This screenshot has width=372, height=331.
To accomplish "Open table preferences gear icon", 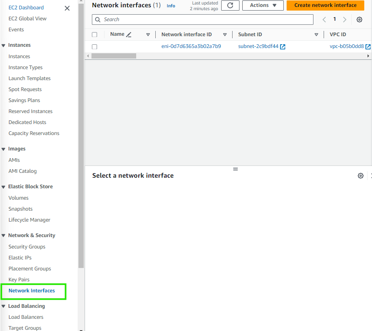I will click(x=359, y=20).
